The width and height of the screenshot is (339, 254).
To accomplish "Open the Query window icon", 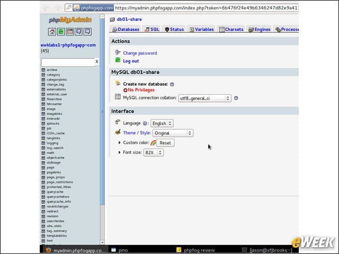I will click(x=70, y=32).
